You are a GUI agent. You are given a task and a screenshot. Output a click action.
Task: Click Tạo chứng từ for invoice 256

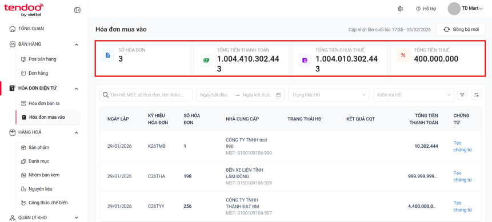(x=463, y=207)
